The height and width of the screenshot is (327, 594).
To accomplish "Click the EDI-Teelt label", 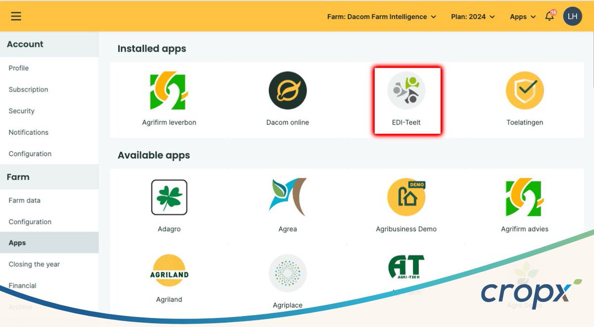I will [x=406, y=122].
